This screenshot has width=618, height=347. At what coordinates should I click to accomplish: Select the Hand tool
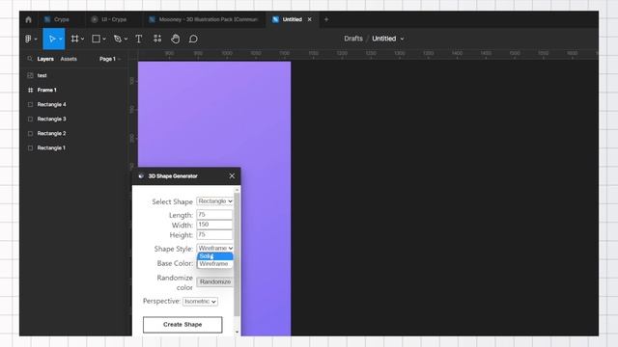176,39
